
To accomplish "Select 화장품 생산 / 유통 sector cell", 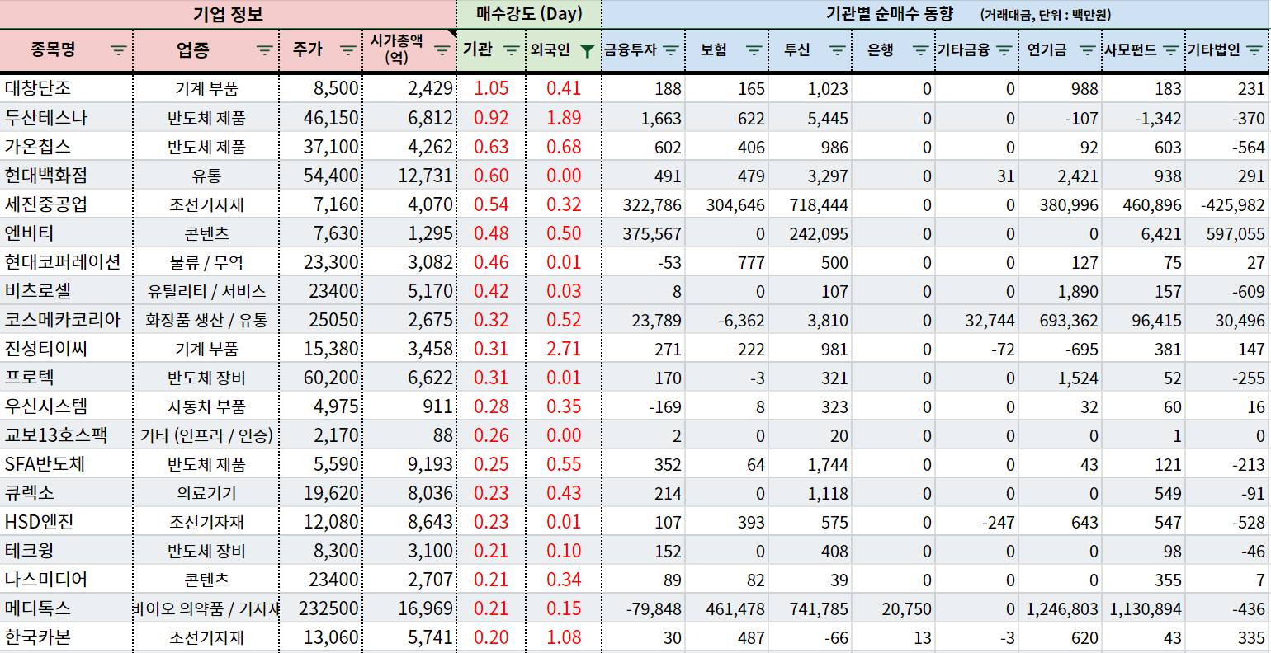I will [206, 319].
